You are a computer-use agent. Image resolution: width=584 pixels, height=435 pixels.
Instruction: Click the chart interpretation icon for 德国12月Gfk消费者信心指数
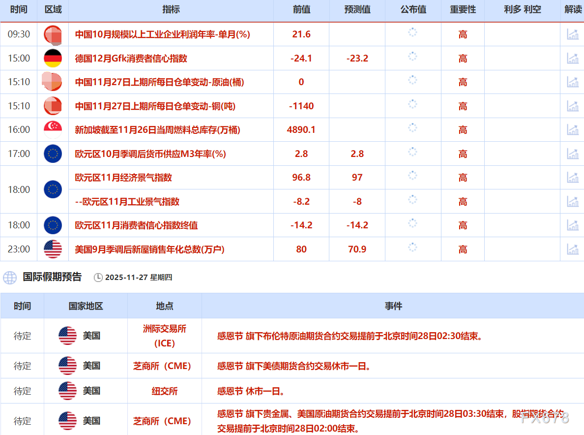(573, 58)
